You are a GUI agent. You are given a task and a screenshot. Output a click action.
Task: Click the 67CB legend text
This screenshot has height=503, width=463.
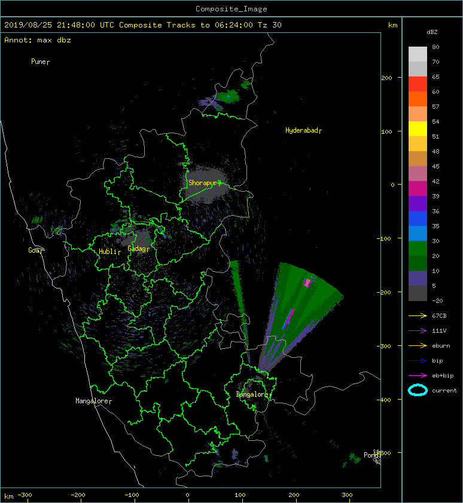pos(439,316)
